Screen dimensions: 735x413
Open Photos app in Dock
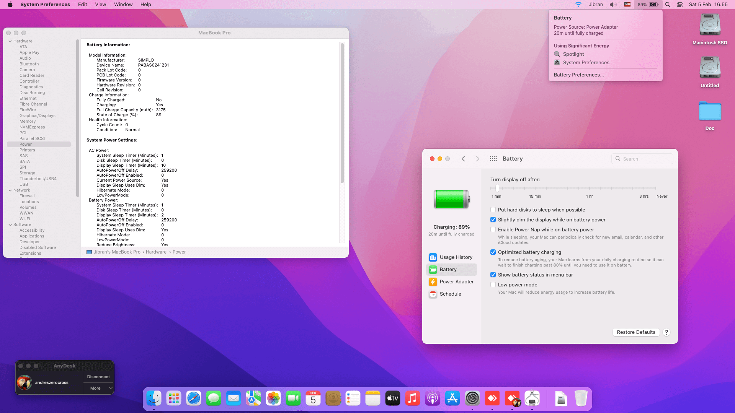(273, 398)
